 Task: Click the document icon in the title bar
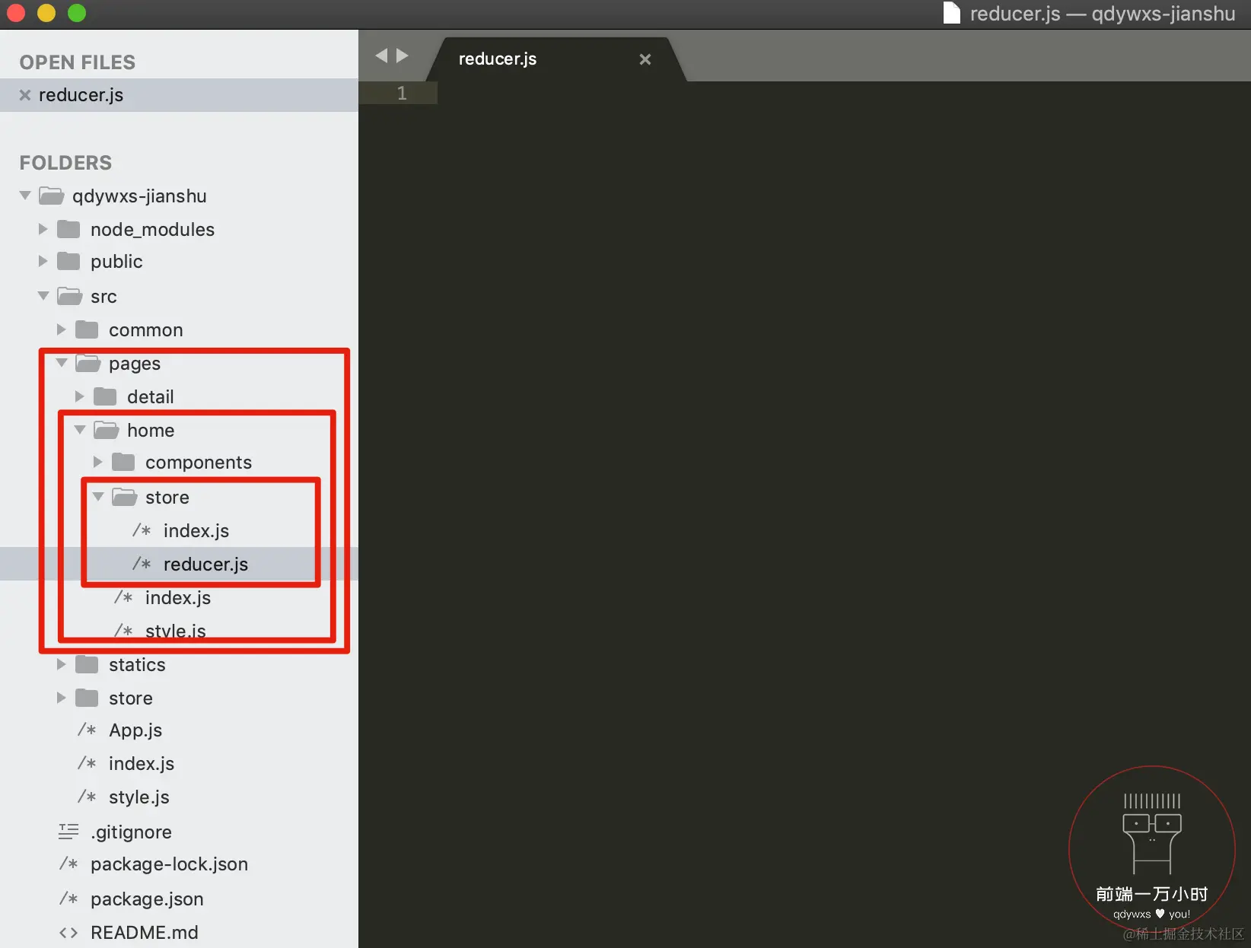tap(952, 13)
